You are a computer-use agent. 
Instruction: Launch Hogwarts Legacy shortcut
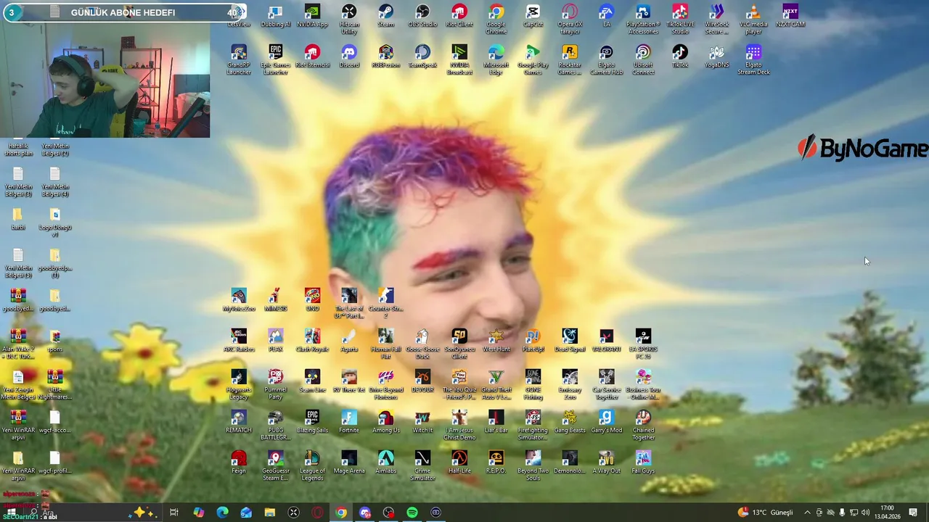tap(239, 385)
